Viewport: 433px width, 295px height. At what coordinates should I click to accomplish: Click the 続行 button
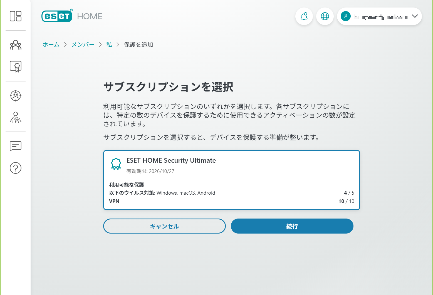point(292,226)
